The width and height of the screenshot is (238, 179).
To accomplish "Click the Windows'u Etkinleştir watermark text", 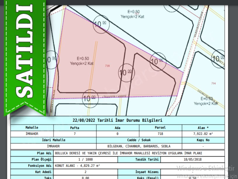I will (206, 168).
